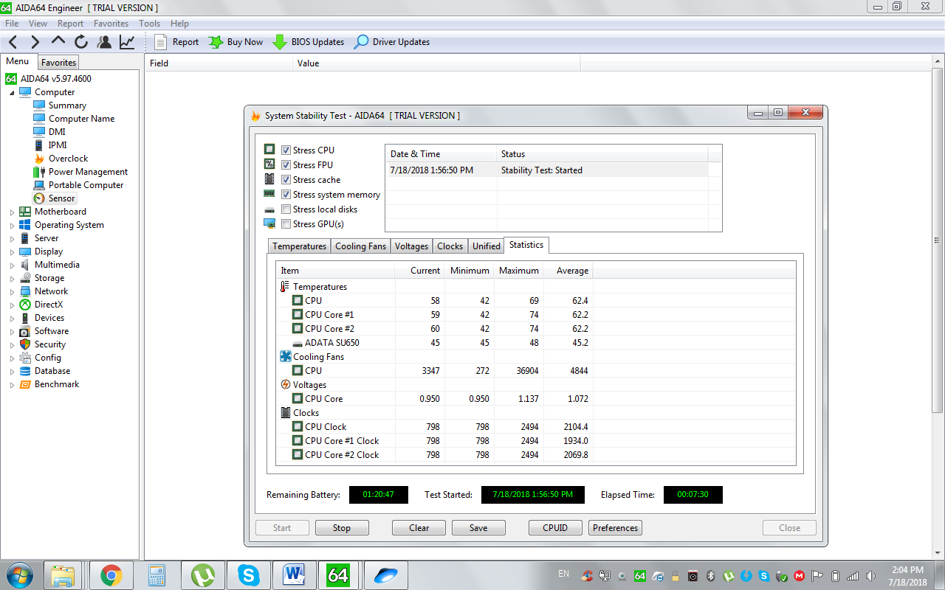Switch to the Cooling Fans tab

pos(360,246)
